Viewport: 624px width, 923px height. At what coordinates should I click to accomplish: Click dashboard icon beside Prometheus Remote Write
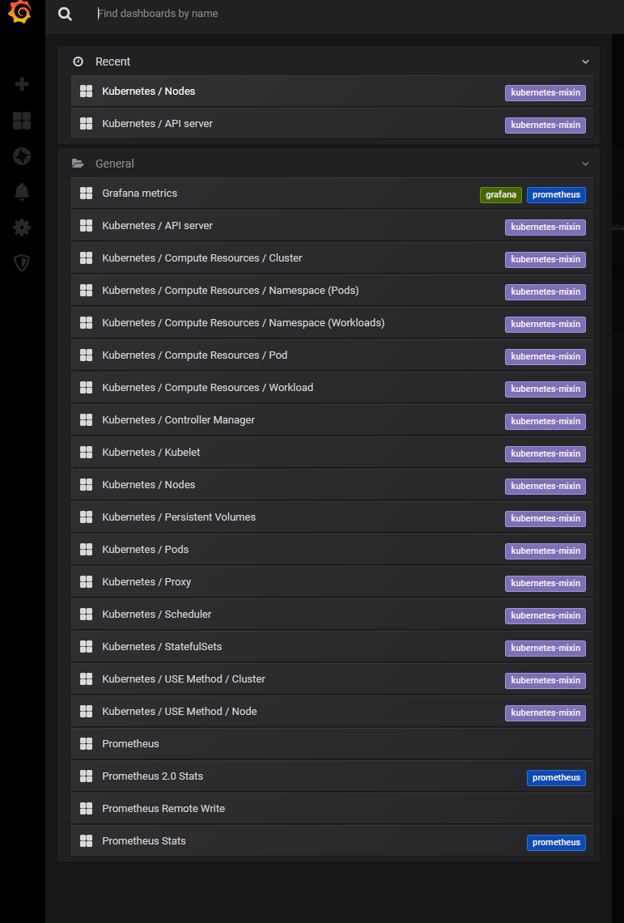86,808
